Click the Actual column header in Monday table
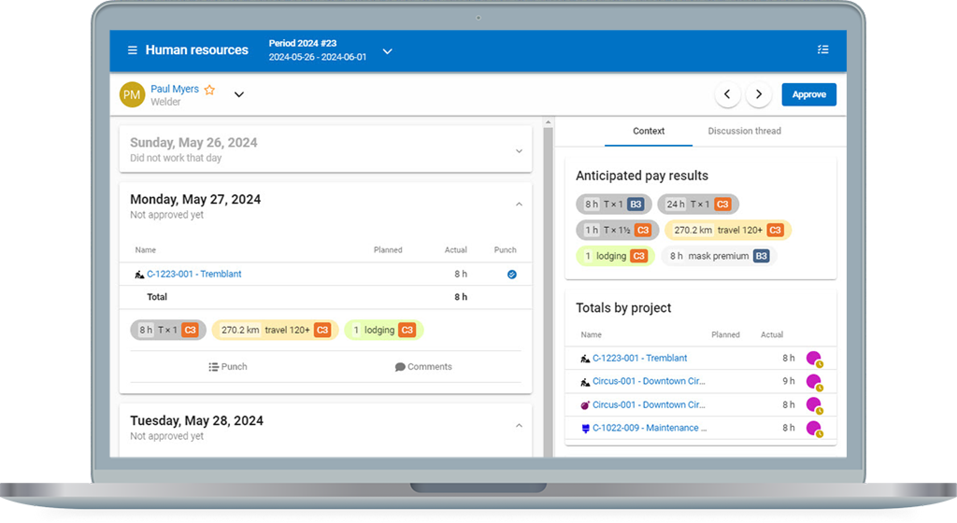Viewport: 957px width, 523px height. 456,250
